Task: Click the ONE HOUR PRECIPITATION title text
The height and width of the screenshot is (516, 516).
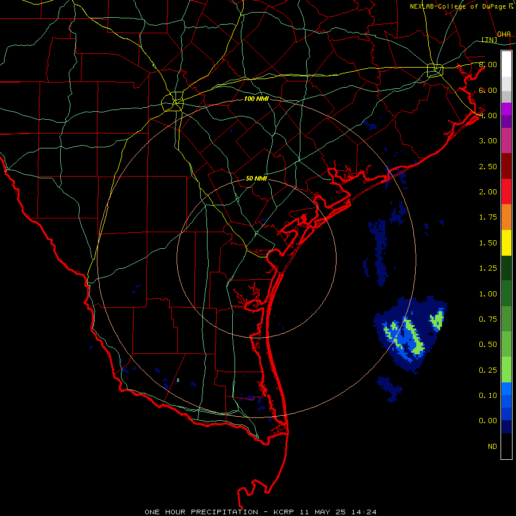Action: point(201,512)
